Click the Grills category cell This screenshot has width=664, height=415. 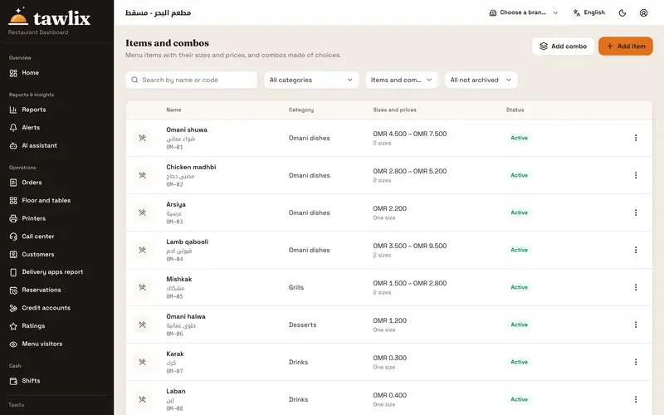point(296,287)
